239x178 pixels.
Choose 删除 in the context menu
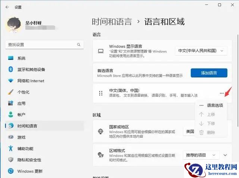211,132
